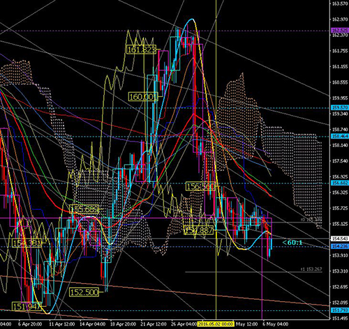
Task: Click the 156.925 value on price scale
Action: click(340, 177)
